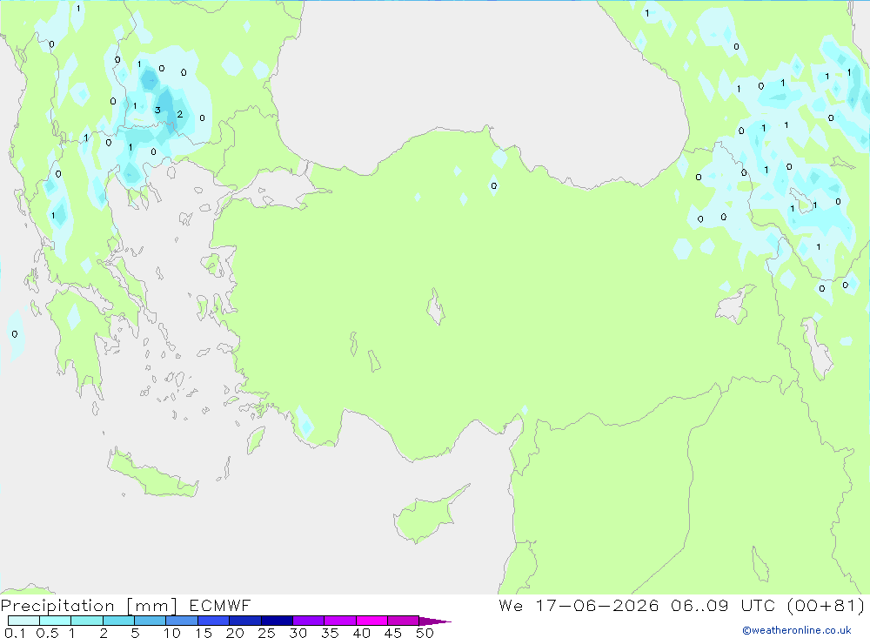Choose the 20–25 mm legend color box
The height and width of the screenshot is (638, 870).
pos(245,621)
